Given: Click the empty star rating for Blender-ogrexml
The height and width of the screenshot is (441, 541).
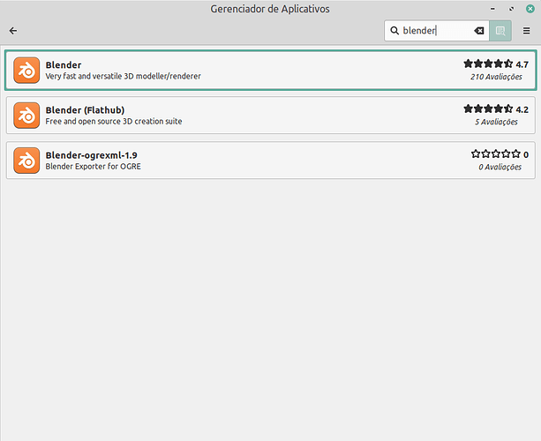Looking at the screenshot, I should pos(496,153).
